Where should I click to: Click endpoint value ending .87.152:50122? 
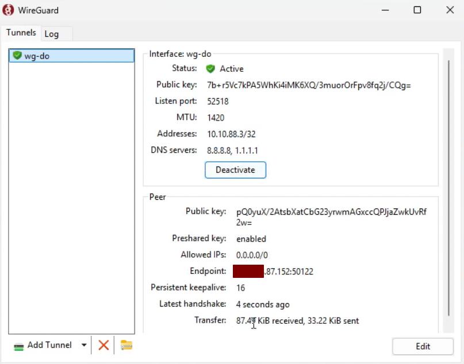click(x=273, y=272)
